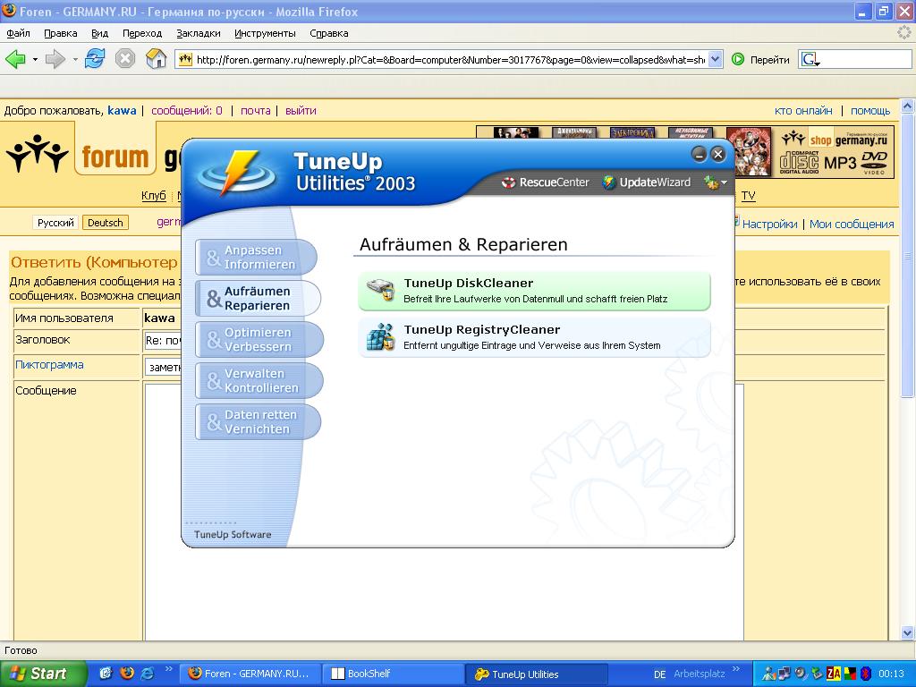Open the Справка menu
916x687 pixels.
coord(329,33)
